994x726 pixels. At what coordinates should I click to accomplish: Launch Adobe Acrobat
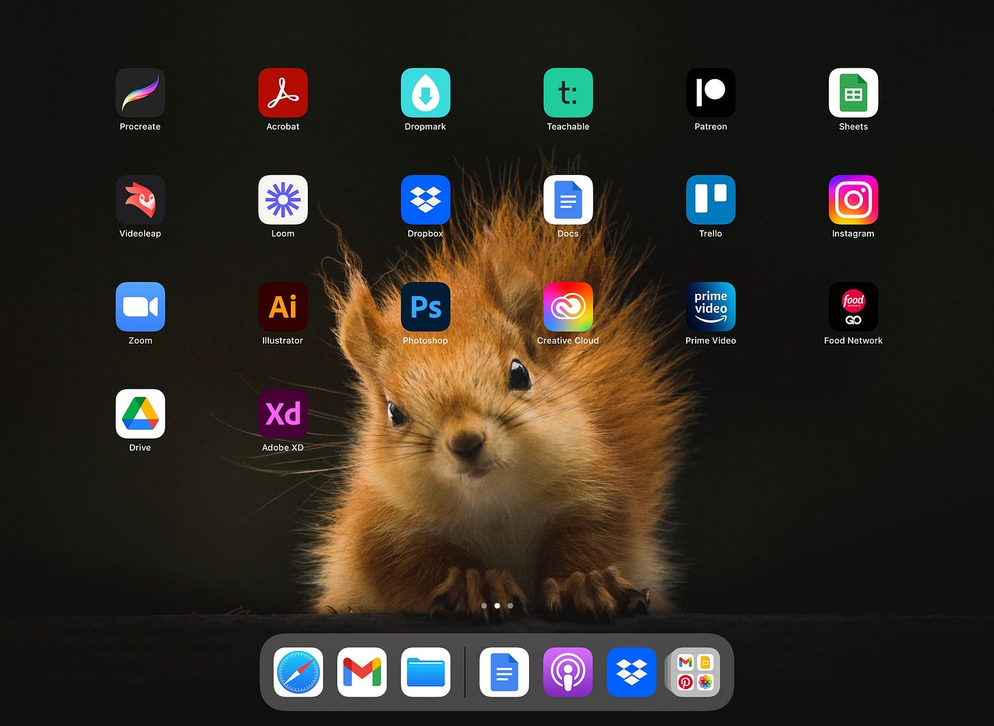pos(283,93)
